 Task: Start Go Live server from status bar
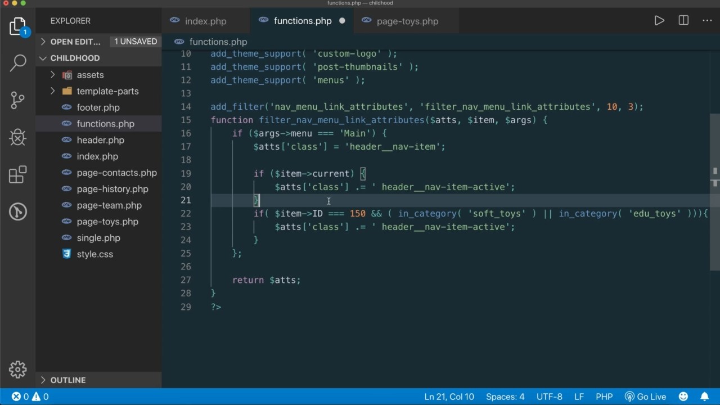click(x=645, y=397)
